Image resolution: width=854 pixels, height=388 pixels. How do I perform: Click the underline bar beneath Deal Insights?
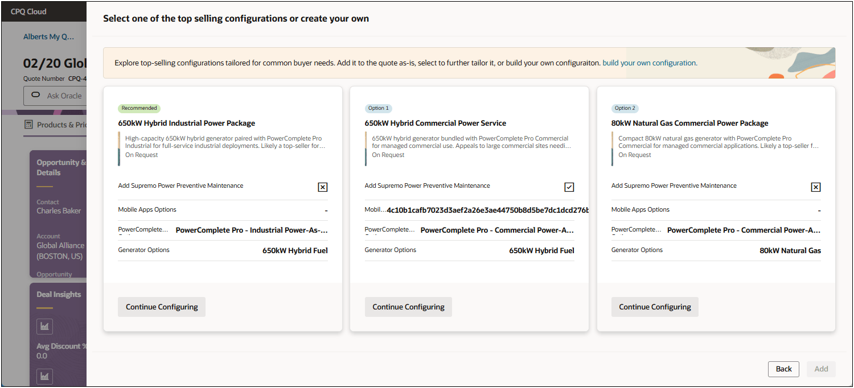(x=46, y=308)
